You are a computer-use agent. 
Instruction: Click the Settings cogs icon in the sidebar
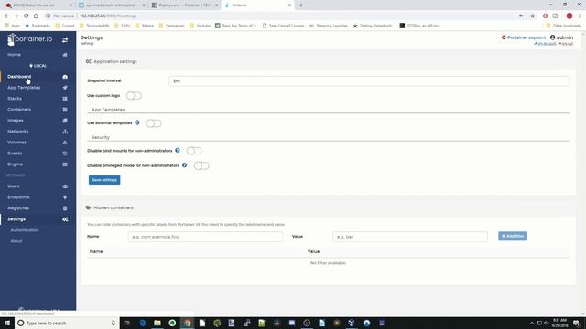point(65,219)
